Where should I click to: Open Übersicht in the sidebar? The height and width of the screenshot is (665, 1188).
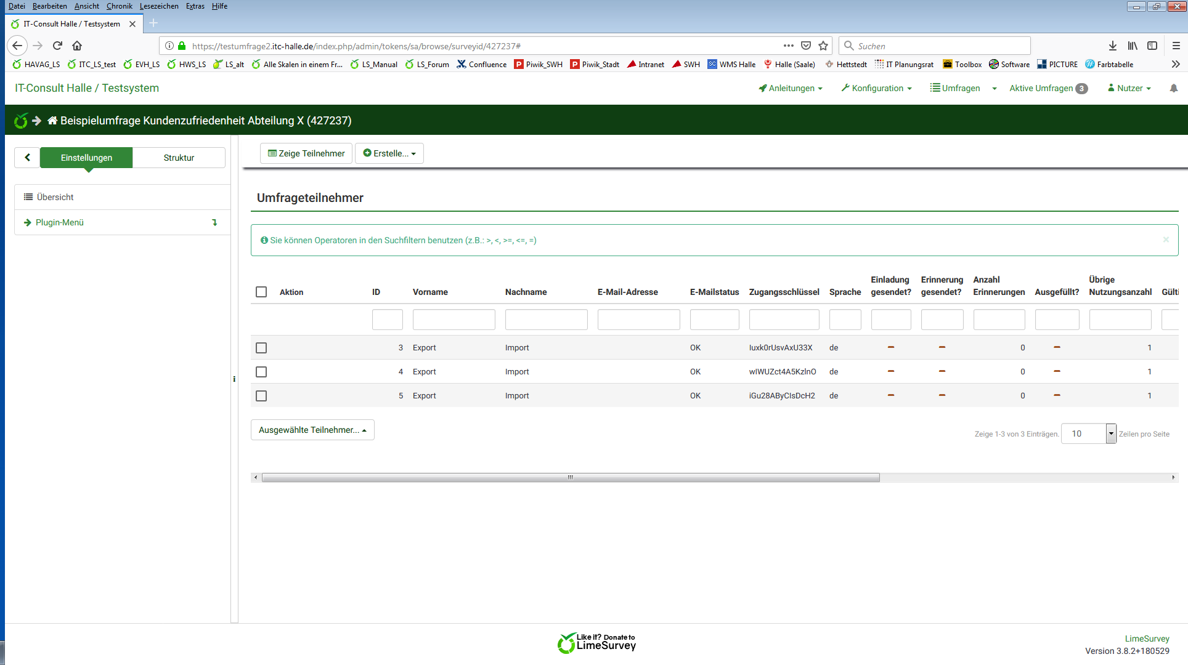55,197
